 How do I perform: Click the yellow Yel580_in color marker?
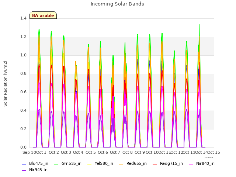coord(89,164)
